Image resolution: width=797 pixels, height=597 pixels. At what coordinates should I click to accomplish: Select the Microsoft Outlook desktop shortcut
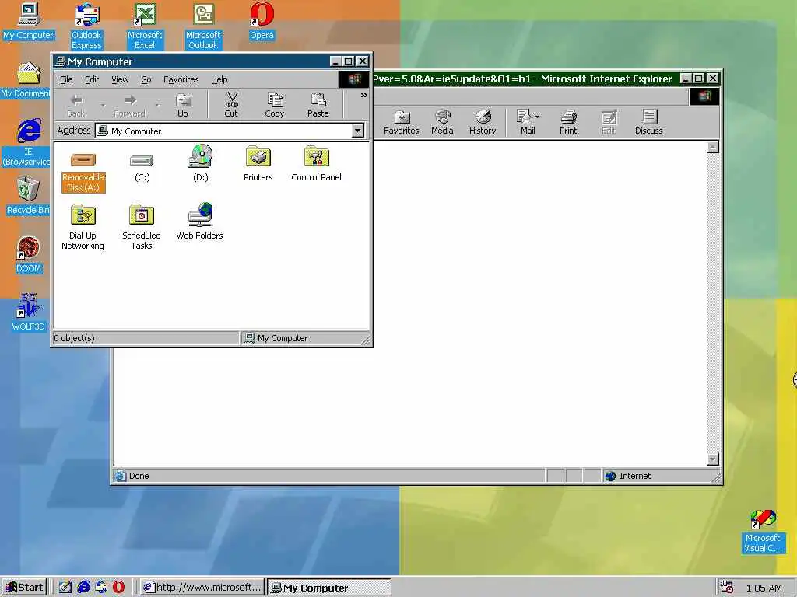click(203, 26)
